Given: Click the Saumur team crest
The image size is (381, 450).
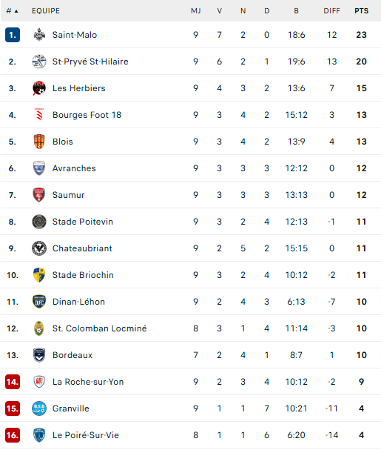Looking at the screenshot, I should pyautogui.click(x=39, y=195).
